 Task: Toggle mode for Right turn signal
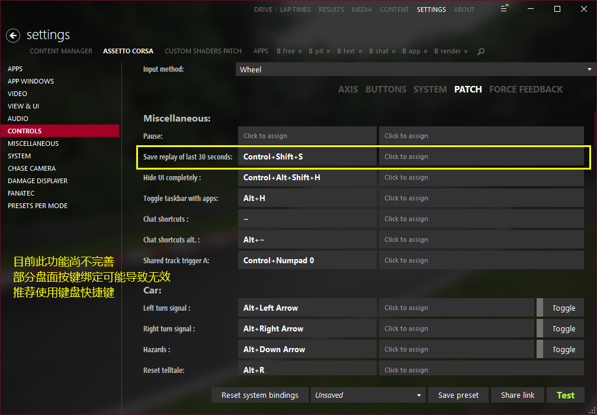pos(560,328)
